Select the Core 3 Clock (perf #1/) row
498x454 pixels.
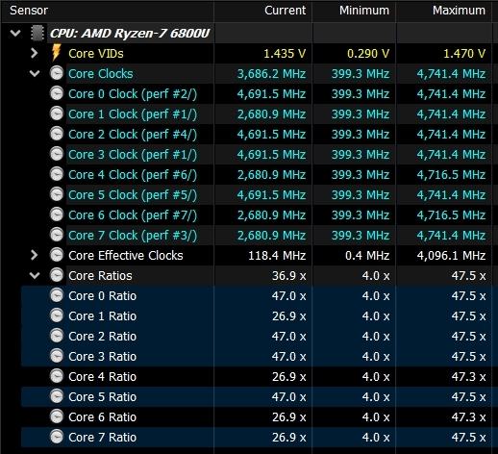tap(257, 155)
